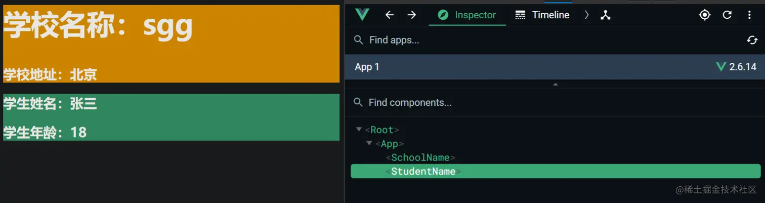
Task: Open the three-dot more options menu
Action: coord(749,15)
